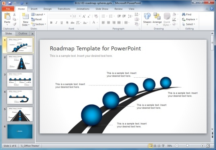Switch to Reading View icon in status bar
The height and width of the screenshot is (150, 216).
159,146
